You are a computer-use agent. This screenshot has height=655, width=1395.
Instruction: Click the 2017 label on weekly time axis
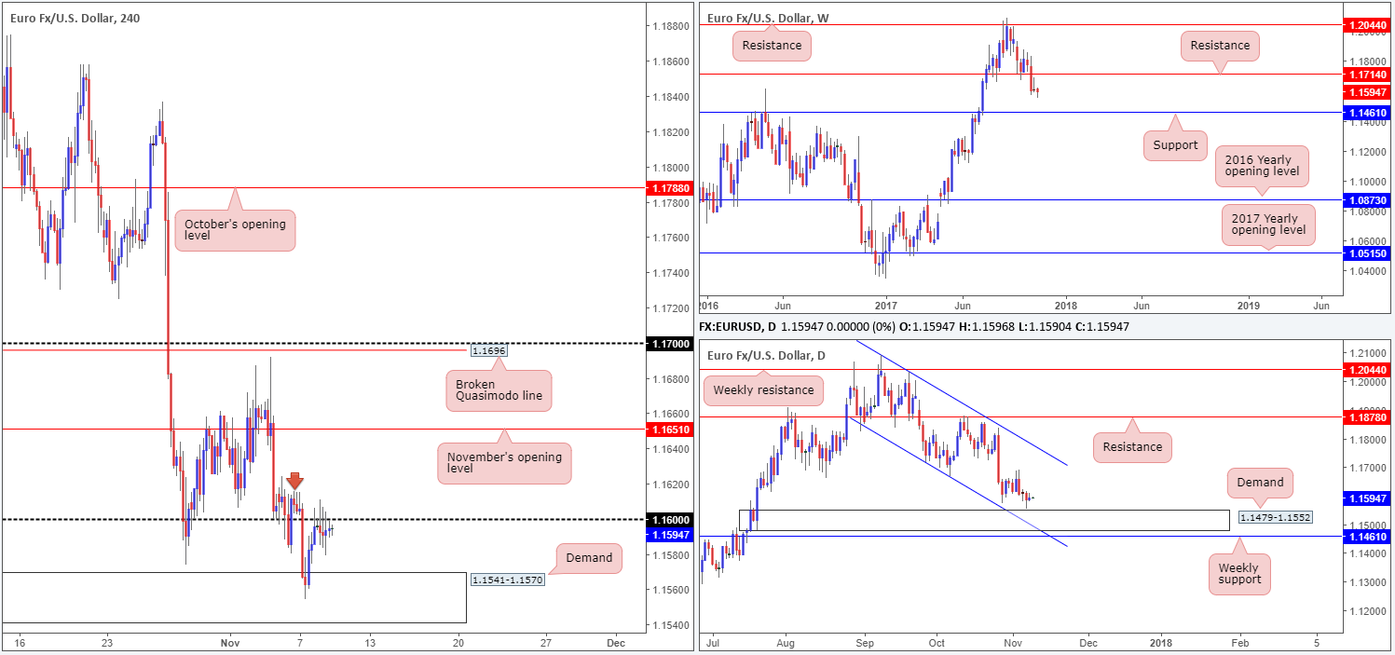885,305
